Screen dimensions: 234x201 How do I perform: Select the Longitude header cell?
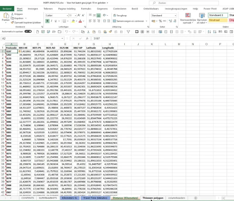[x=109, y=48]
